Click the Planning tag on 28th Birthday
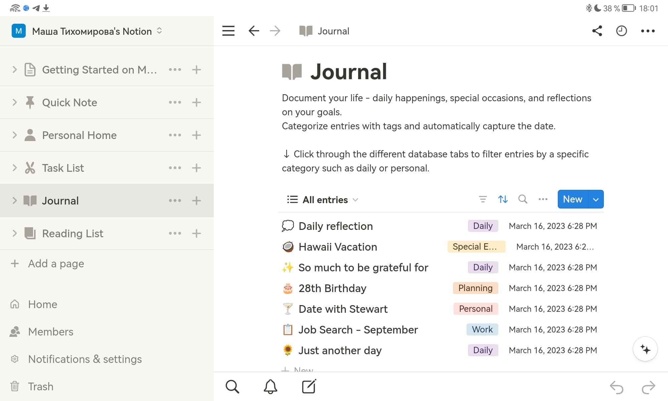Screen dimensions: 668x401 tap(475, 288)
